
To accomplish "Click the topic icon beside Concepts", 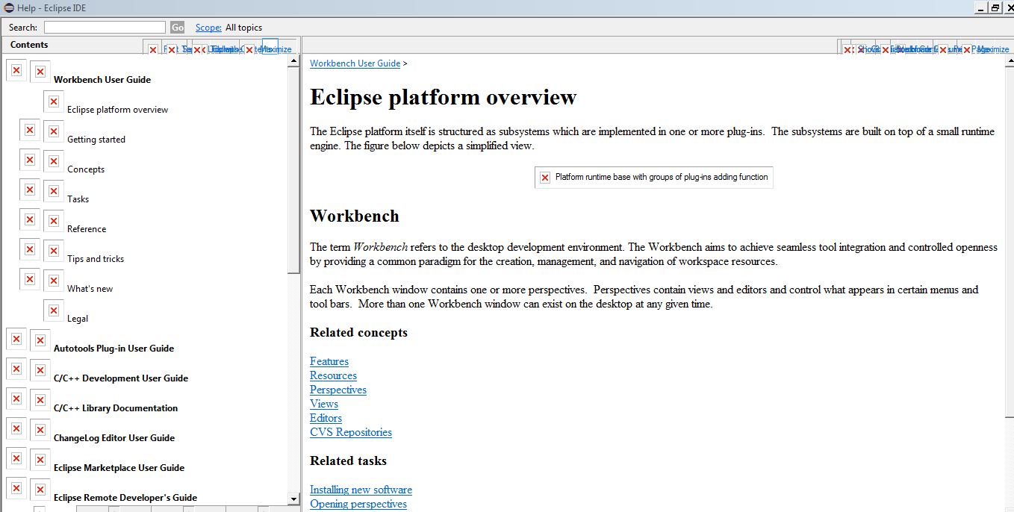I will coord(54,161).
